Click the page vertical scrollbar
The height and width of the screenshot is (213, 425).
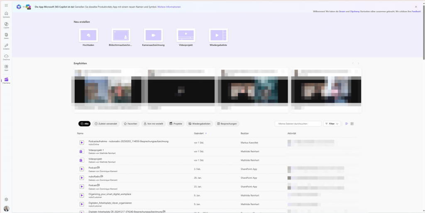click(423, 32)
